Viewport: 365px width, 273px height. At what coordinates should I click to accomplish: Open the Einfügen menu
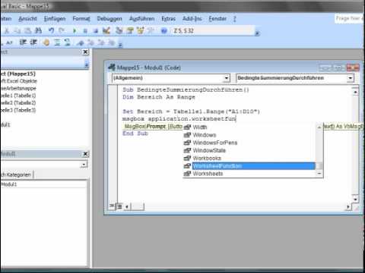[x=55, y=19]
